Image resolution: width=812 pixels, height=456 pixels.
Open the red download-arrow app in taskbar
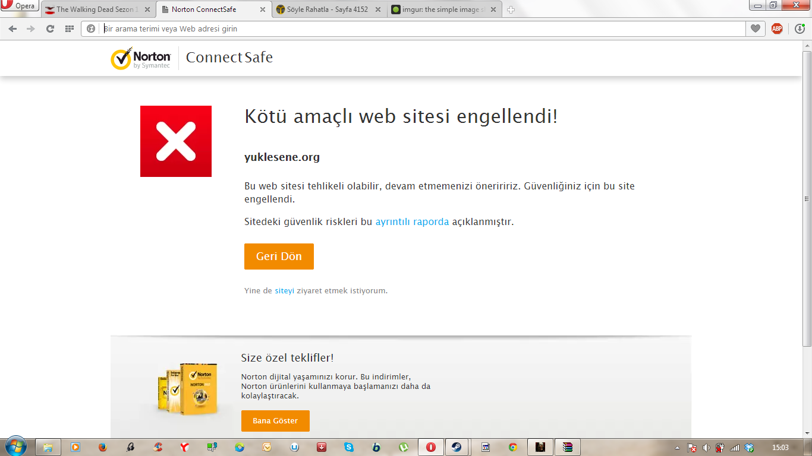click(322, 447)
